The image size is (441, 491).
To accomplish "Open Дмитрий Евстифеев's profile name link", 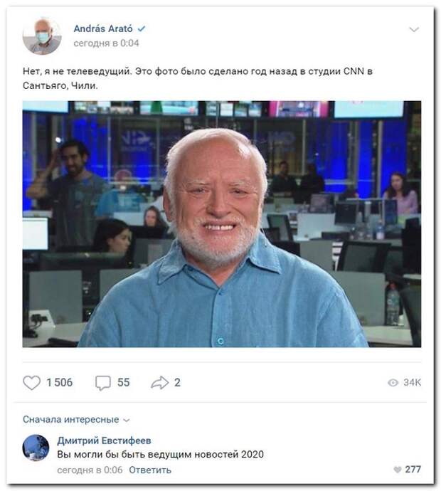I will pos(104,440).
